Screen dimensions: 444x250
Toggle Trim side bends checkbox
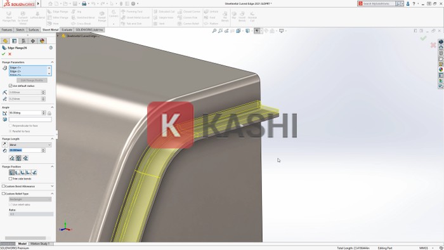[11, 179]
